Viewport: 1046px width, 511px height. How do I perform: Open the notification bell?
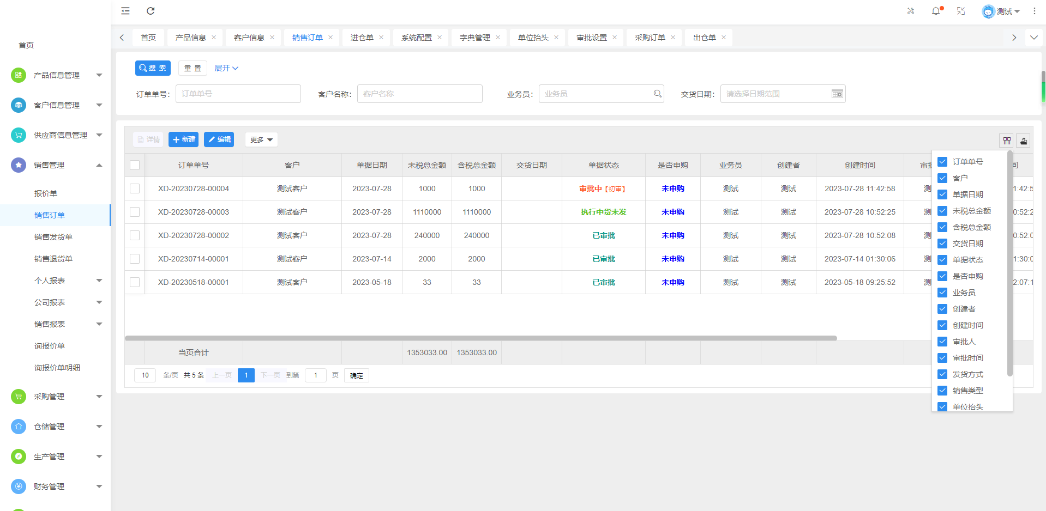click(936, 11)
